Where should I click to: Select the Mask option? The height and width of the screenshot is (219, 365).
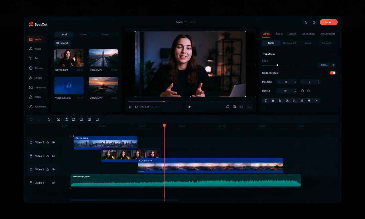click(308, 43)
